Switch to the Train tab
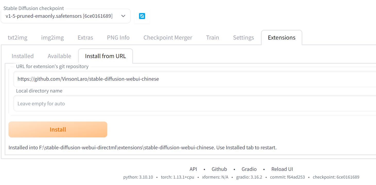 (213, 38)
